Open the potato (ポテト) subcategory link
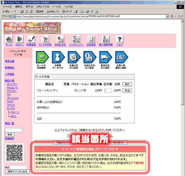The width and height of the screenshot is (185, 176). (x=14, y=116)
